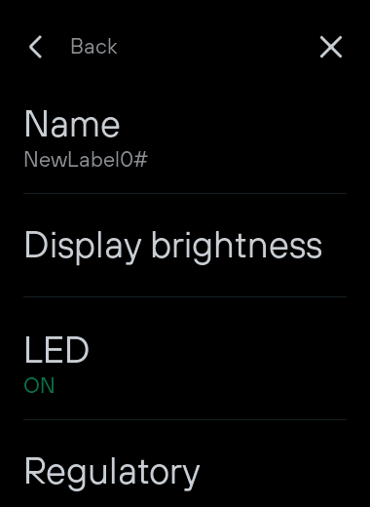The height and width of the screenshot is (507, 370).
Task: Select the Name heading text
Action: click(x=72, y=124)
